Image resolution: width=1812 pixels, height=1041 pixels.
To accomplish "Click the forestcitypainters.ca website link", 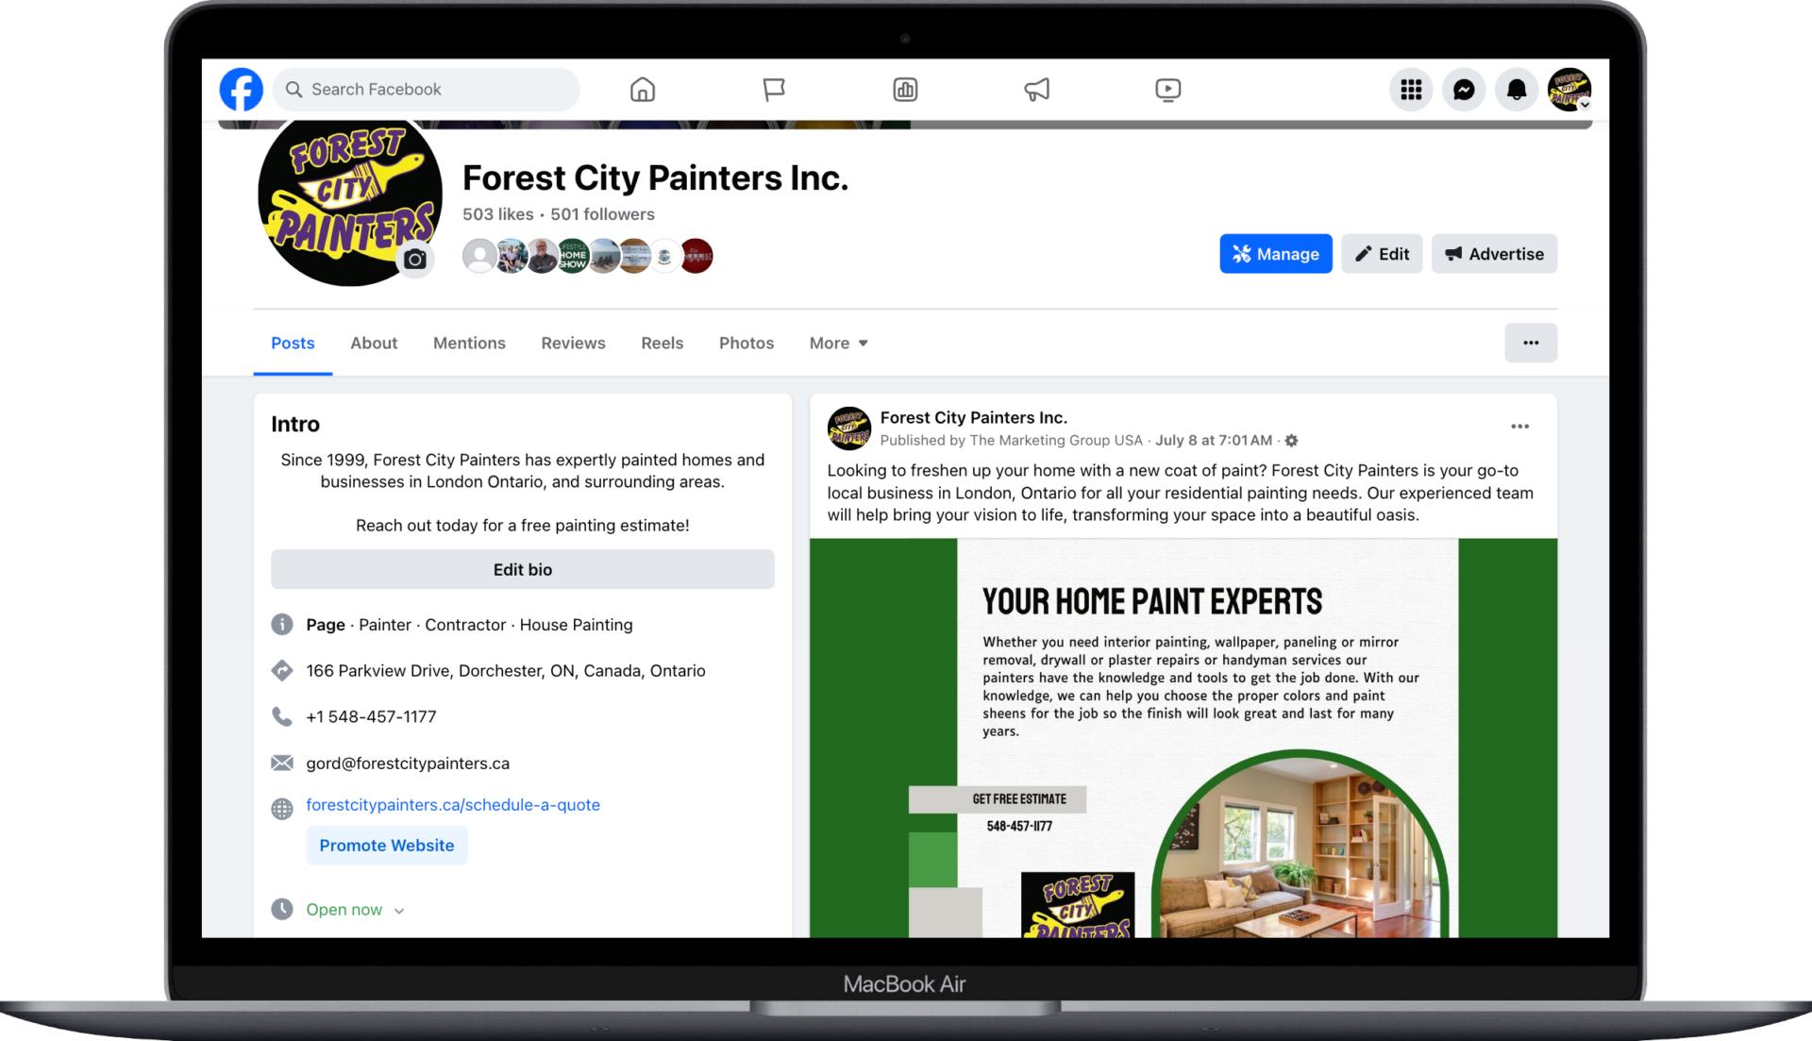I will pos(453,803).
